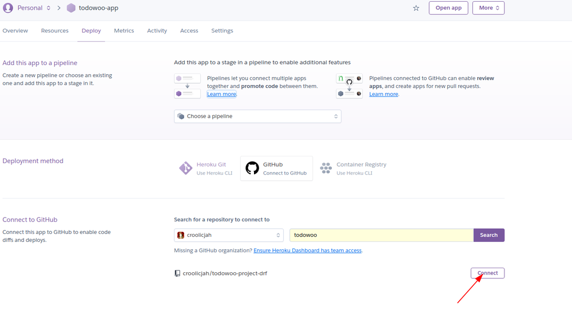Click the croolicjah/todowoo-project-drf repository name

pyautogui.click(x=225, y=273)
